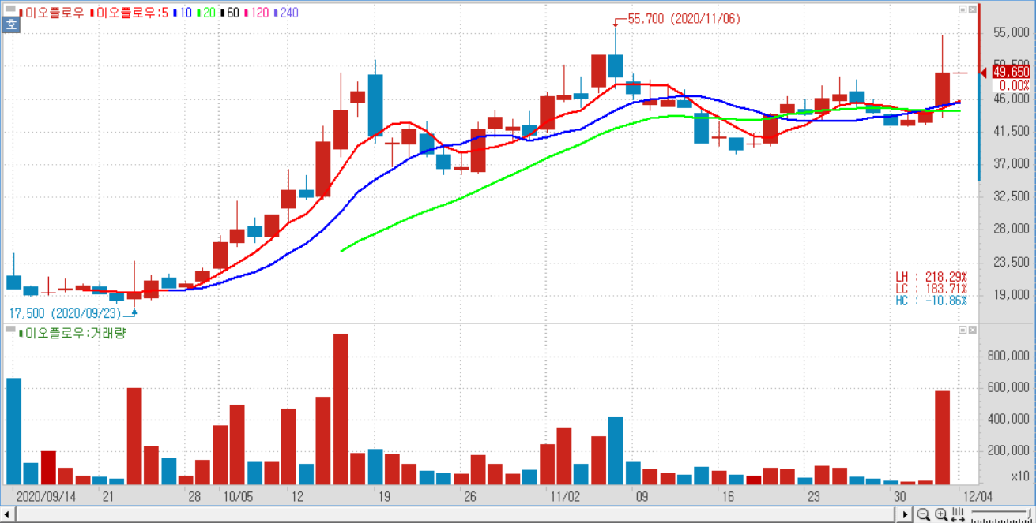Click the 17,500 (2020/09/23) low price label
This screenshot has height=523, width=1036.
[66, 313]
